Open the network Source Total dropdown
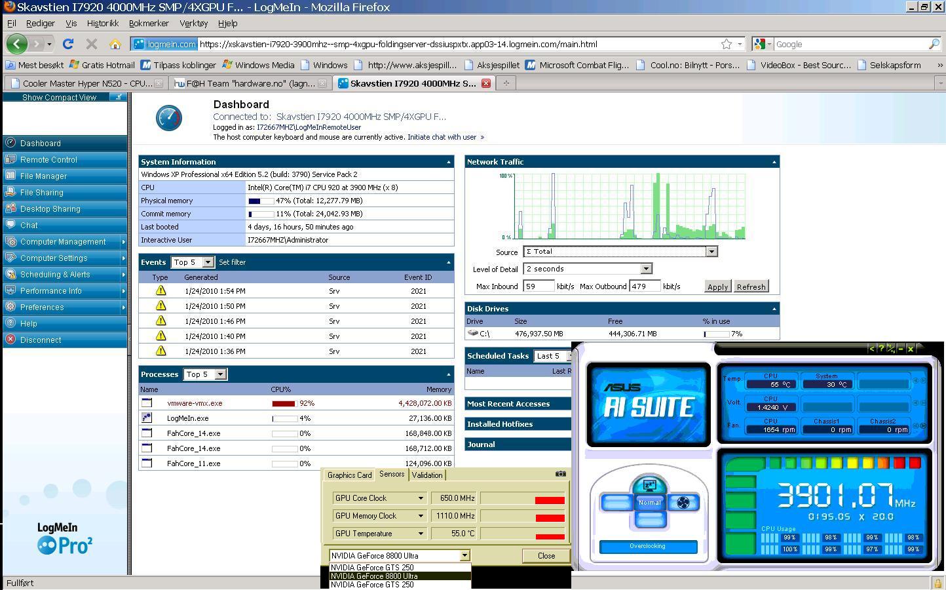Viewport: 946px width, 590px height. (x=620, y=252)
